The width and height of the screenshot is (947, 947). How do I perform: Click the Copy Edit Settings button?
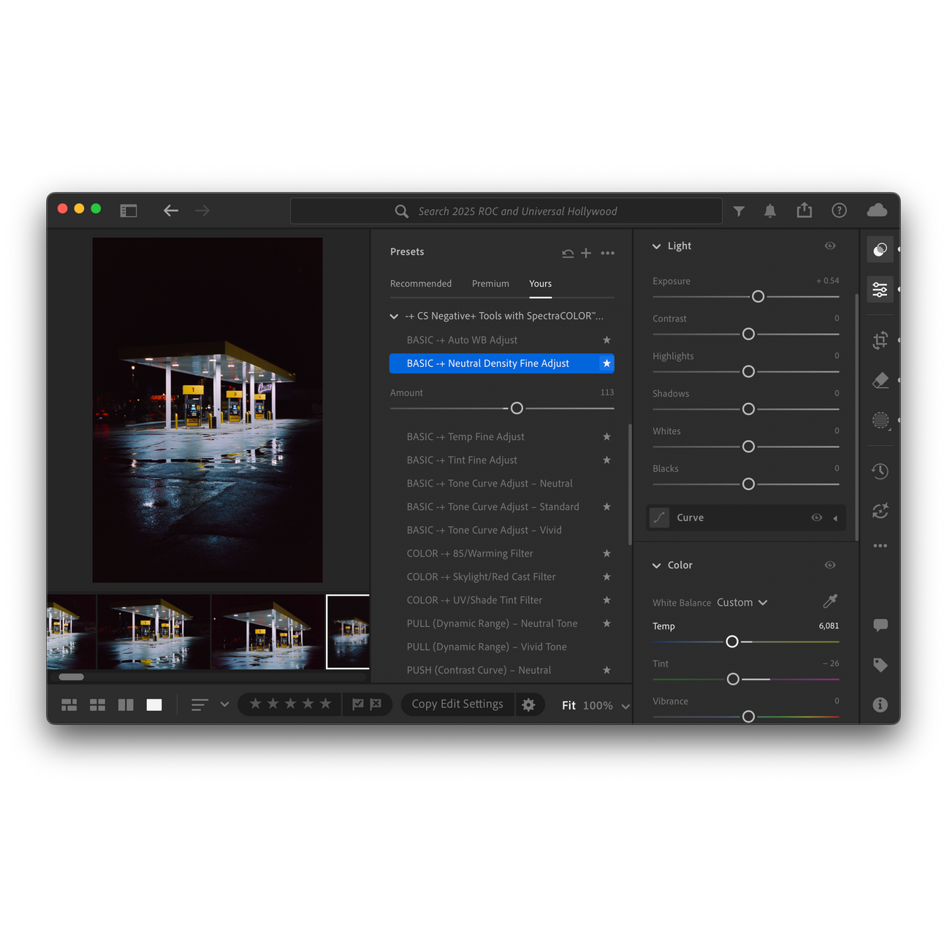pyautogui.click(x=457, y=704)
